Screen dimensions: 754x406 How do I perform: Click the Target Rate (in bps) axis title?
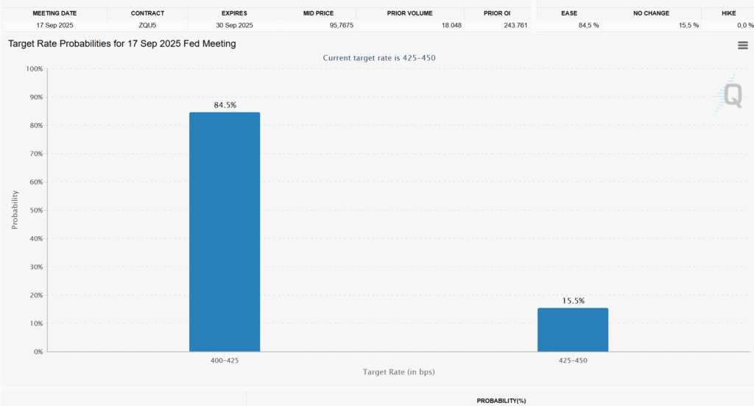398,372
